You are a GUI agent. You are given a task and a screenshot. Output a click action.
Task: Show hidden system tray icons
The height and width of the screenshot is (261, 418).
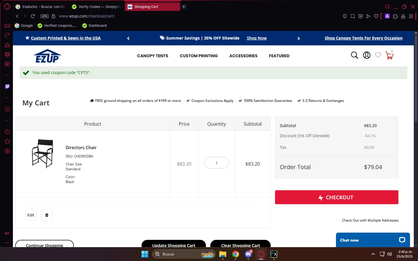click(373, 254)
